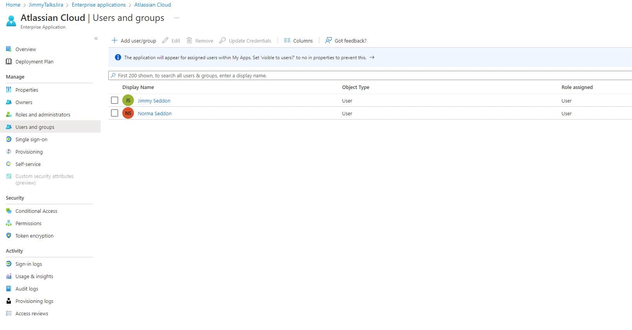Open Single sign-on settings
Viewport: 632px width, 330px height.
tap(31, 139)
